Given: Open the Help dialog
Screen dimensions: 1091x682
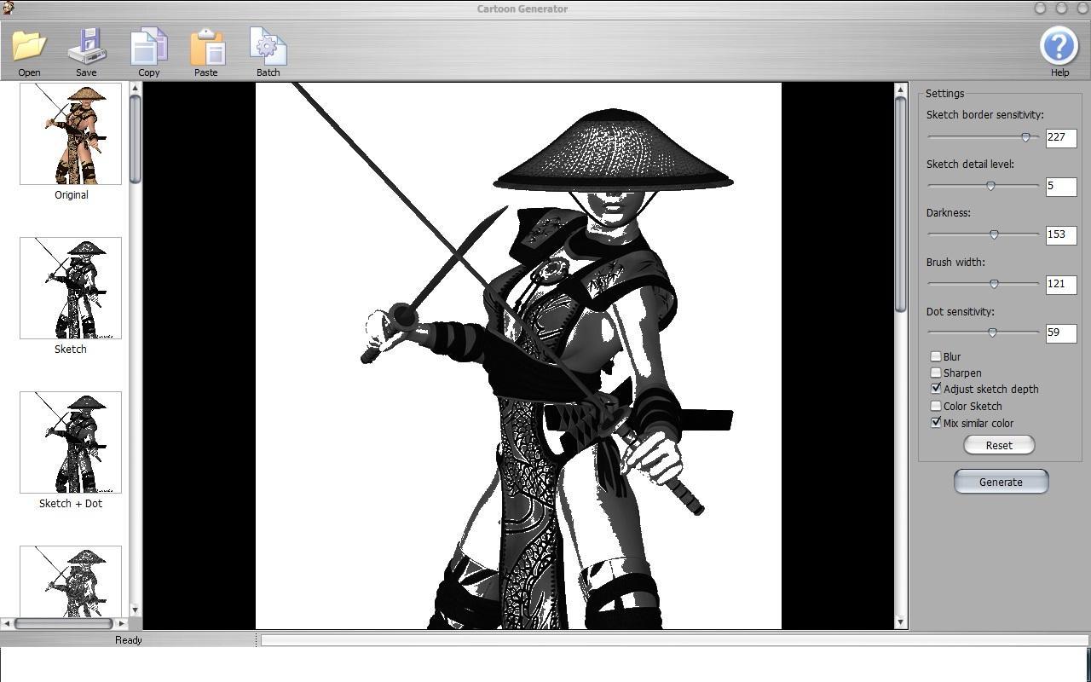Looking at the screenshot, I should [x=1059, y=47].
